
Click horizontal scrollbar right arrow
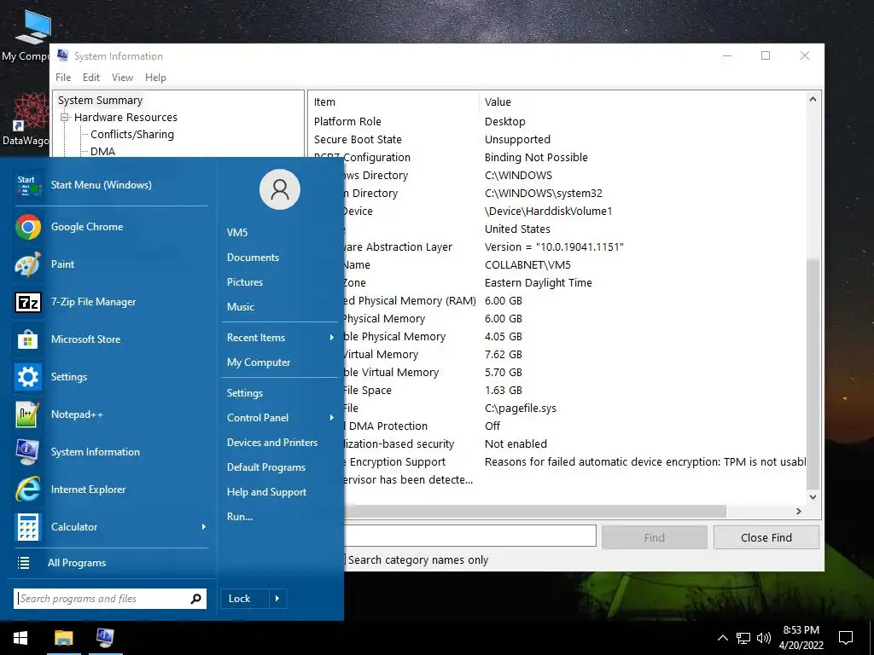click(x=799, y=512)
